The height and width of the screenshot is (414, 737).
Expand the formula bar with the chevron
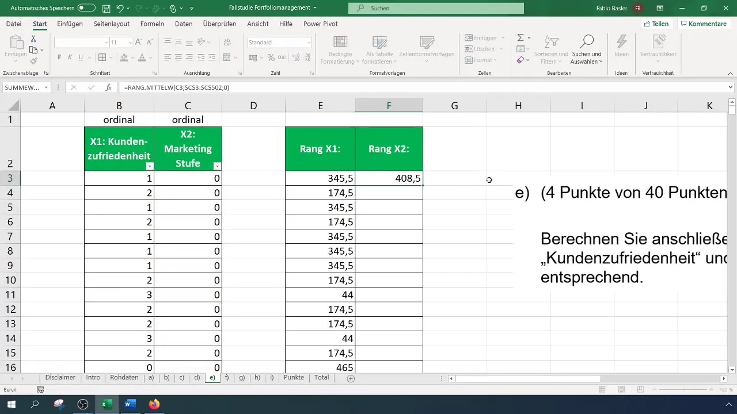[731, 87]
